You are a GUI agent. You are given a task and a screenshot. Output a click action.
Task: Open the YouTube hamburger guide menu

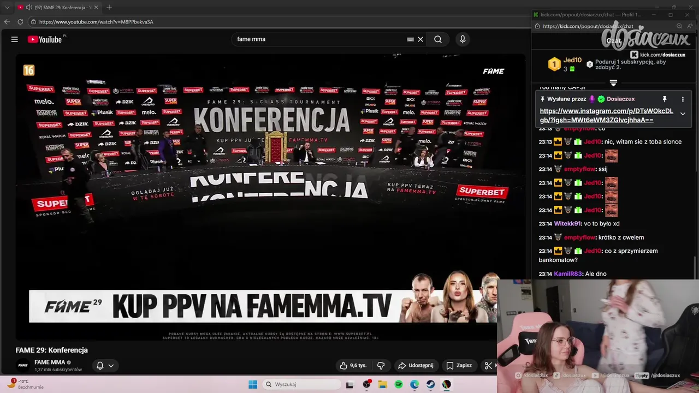tap(15, 39)
